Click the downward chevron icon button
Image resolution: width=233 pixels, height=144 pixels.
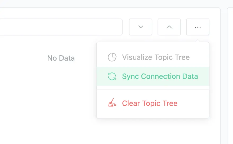141,27
